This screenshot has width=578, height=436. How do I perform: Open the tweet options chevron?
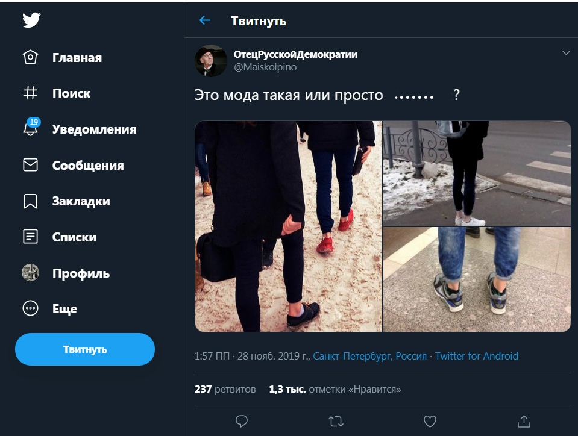click(x=566, y=53)
